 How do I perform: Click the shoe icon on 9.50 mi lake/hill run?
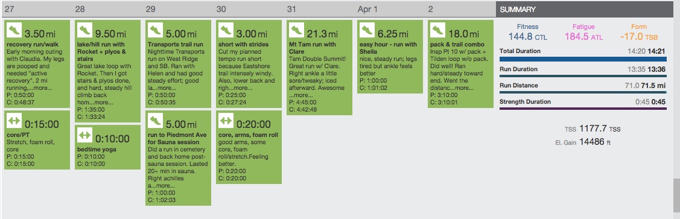point(84,30)
